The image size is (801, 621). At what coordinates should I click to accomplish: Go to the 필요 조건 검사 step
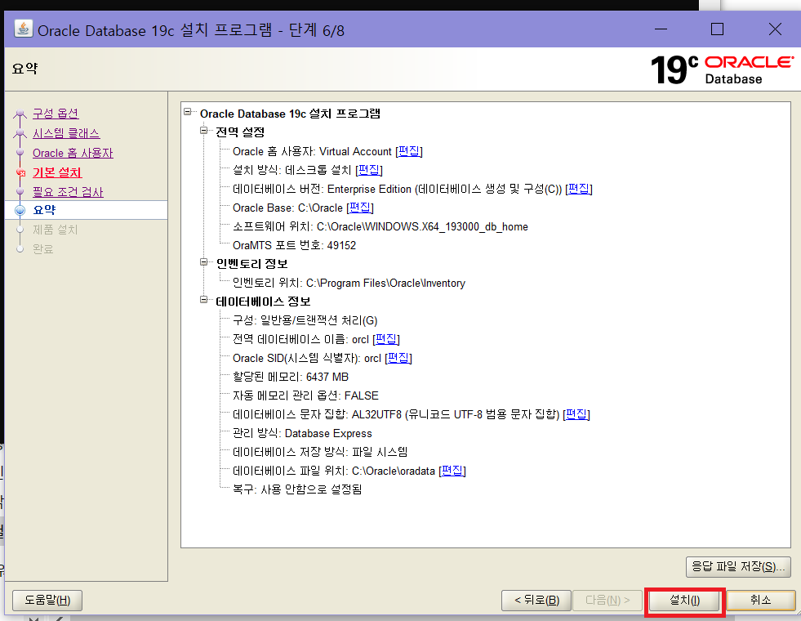pos(68,192)
